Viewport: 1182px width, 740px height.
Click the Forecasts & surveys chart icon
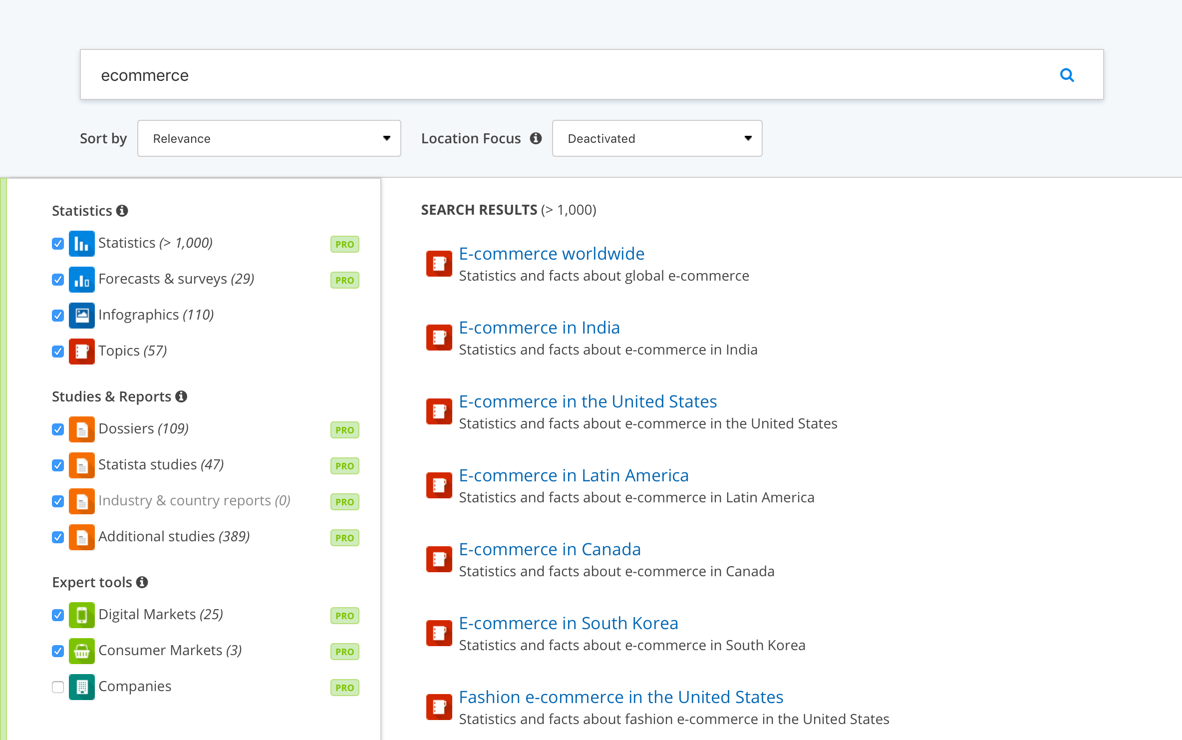81,279
